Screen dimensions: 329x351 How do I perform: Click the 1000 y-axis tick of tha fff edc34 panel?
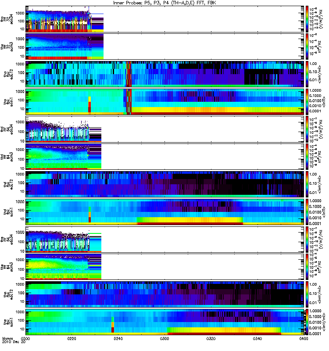pyautogui.click(x=20, y=13)
